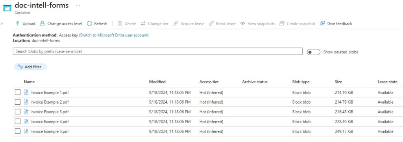This screenshot has height=142, width=403.
Task: Open blob Invoice Example 4.pdf
Action: [49, 122]
